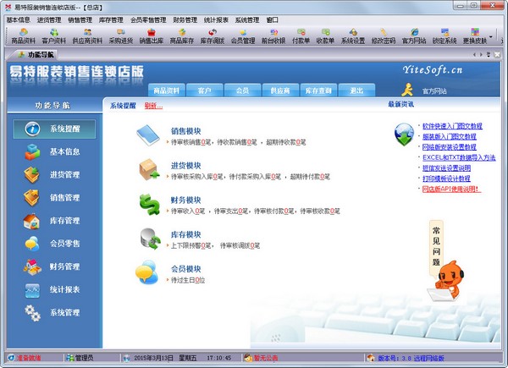Click 管理员 user in status bar

pos(84,358)
